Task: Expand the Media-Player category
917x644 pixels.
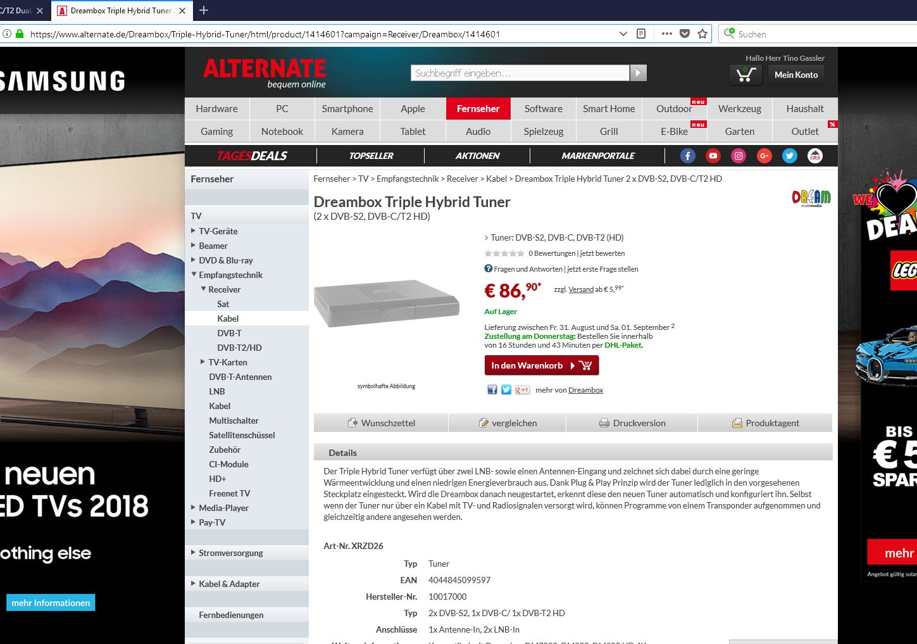Action: click(x=194, y=508)
